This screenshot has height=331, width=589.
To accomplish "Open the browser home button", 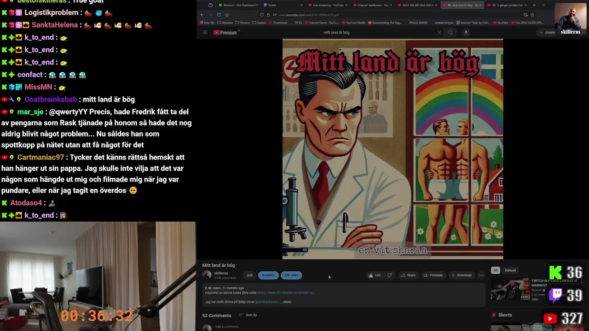I will click(227, 15).
